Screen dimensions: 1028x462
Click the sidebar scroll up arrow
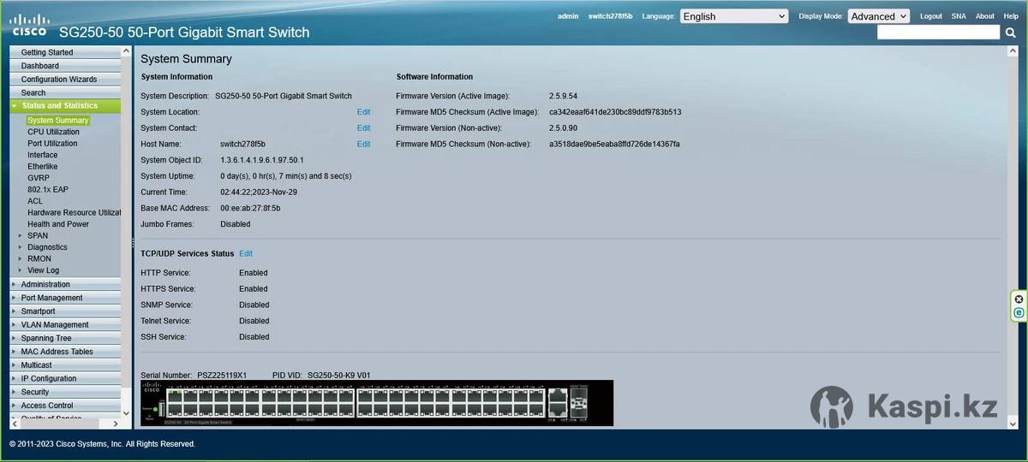tap(127, 51)
